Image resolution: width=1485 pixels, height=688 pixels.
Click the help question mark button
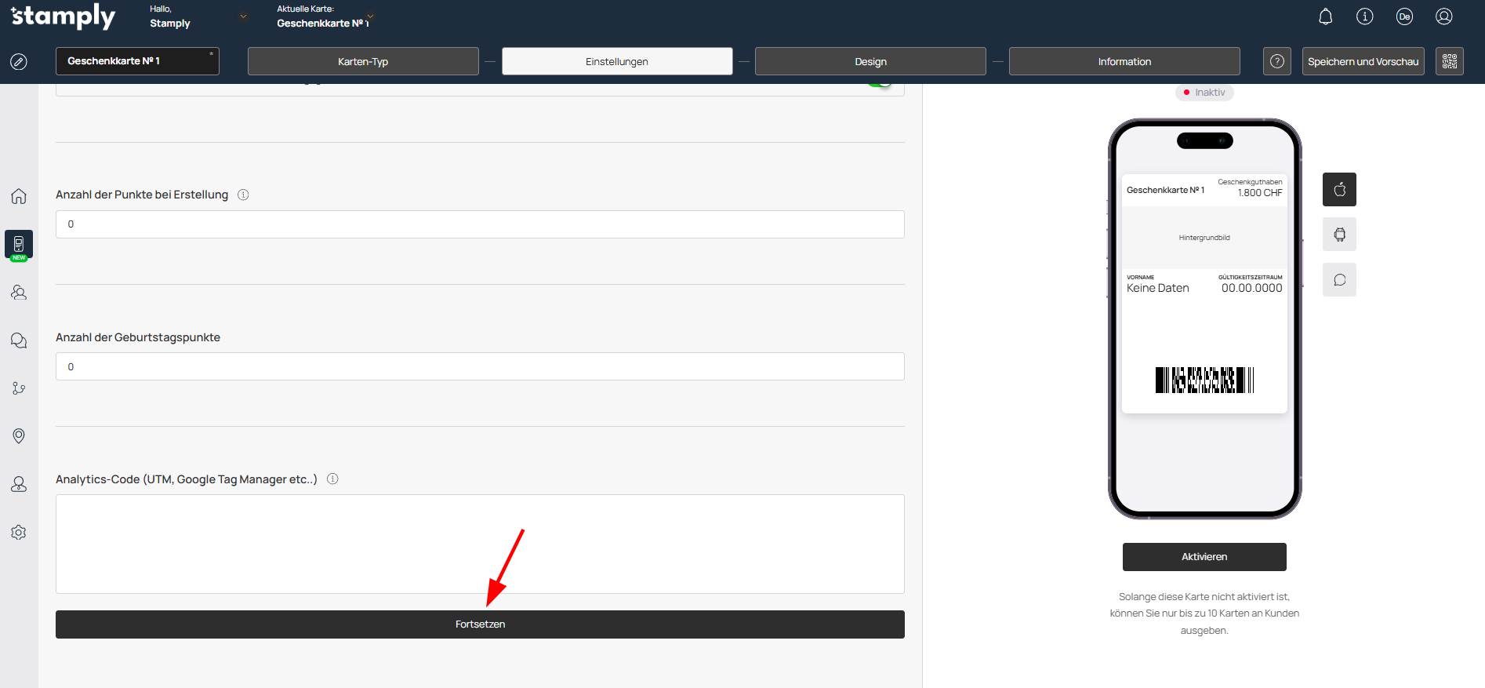coord(1276,61)
